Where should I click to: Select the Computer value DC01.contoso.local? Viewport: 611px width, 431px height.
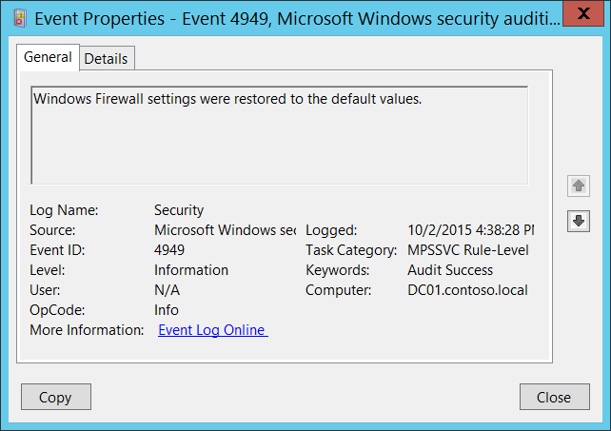pyautogui.click(x=466, y=289)
